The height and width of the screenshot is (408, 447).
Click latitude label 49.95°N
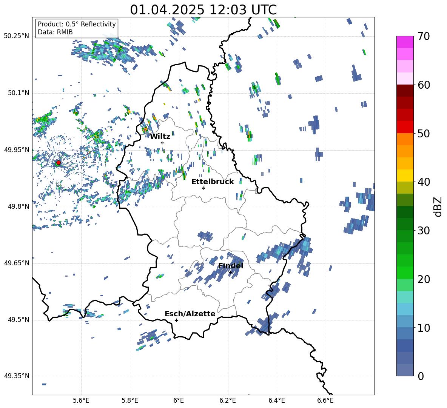tap(17, 150)
